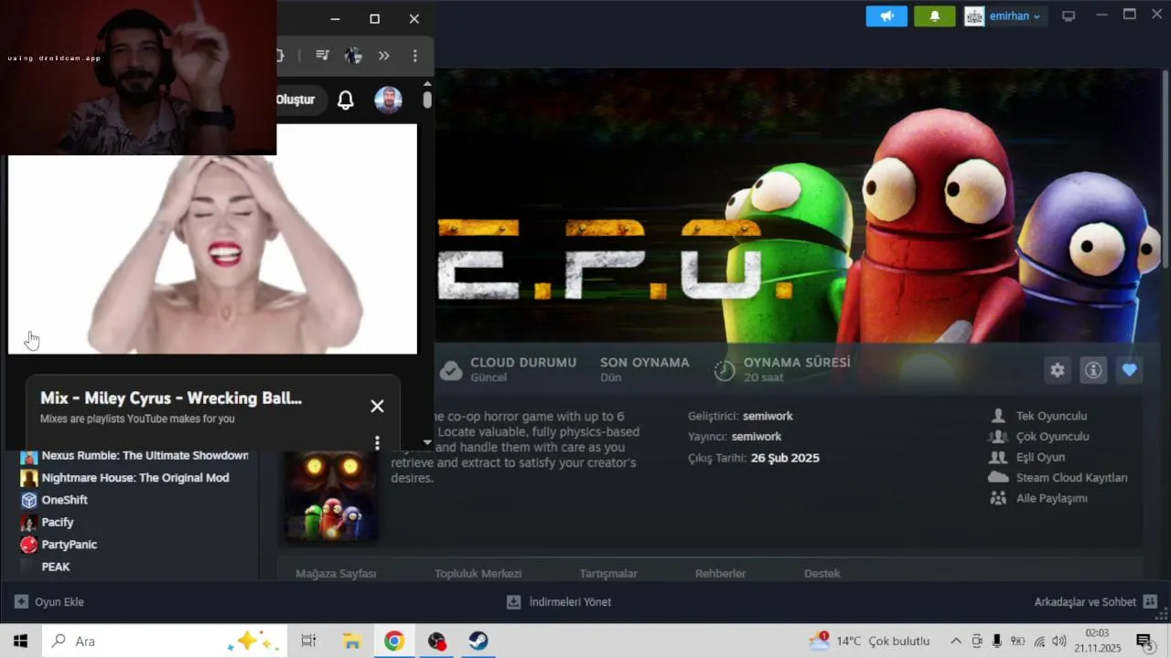Select Pacify in game library

(58, 522)
